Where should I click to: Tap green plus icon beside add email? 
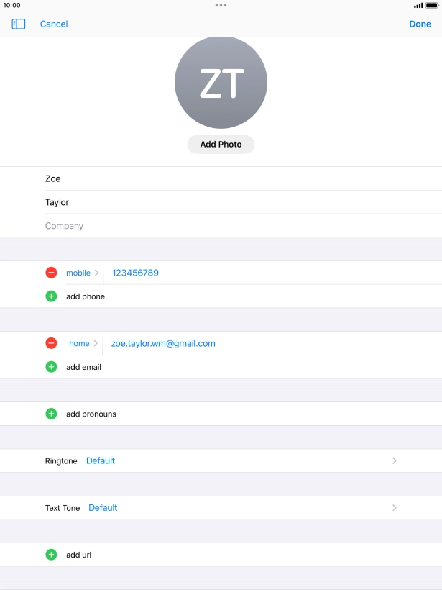(51, 367)
